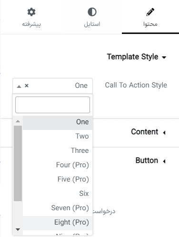Click the dropdown search input field
179x237 pixels.
[52, 105]
